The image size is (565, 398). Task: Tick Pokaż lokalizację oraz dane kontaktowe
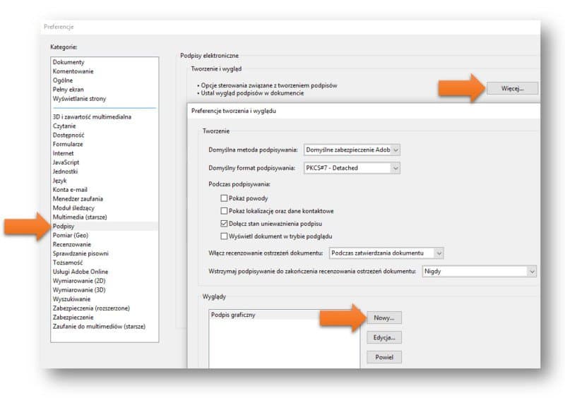(224, 211)
